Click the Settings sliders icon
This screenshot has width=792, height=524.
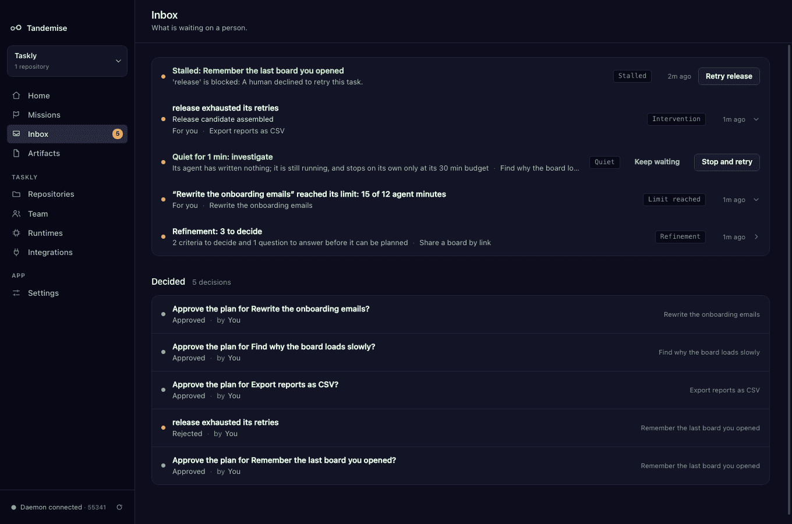(x=16, y=293)
